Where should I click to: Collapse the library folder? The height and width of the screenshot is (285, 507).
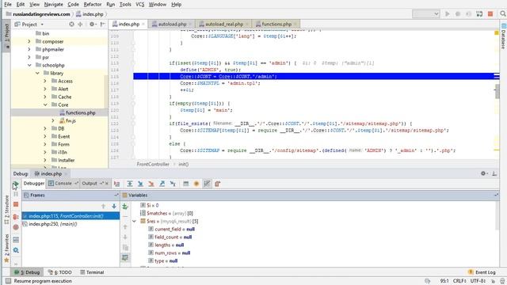click(x=37, y=73)
